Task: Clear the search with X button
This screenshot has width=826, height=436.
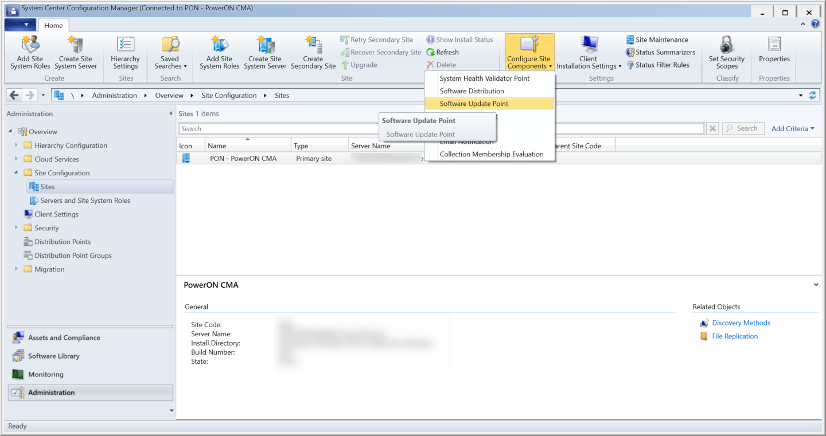Action: tap(712, 129)
